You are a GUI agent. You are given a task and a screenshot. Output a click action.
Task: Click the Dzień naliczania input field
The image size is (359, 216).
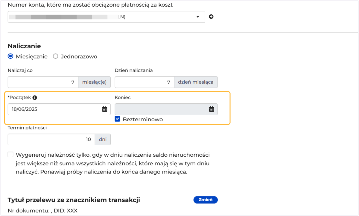tap(144, 82)
